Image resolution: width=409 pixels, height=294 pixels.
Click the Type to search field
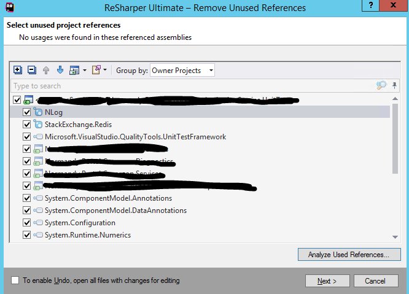[192, 86]
